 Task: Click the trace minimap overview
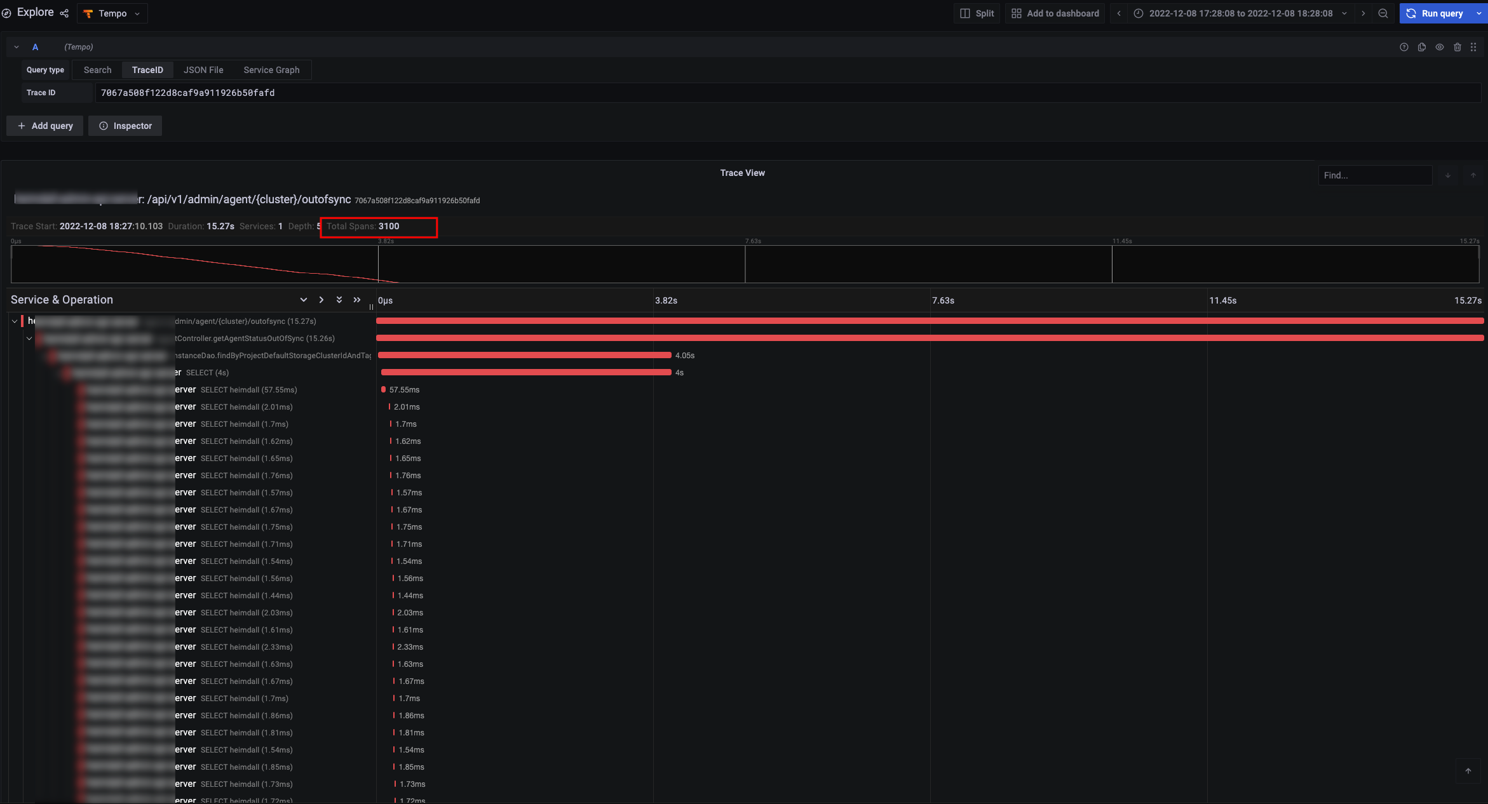(x=745, y=264)
